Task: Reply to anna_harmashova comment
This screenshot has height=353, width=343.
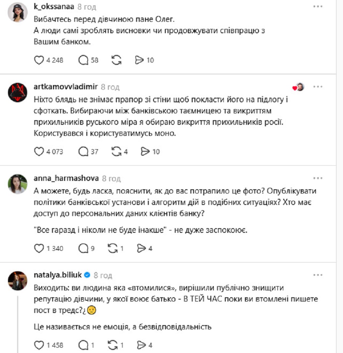Action: [83, 248]
